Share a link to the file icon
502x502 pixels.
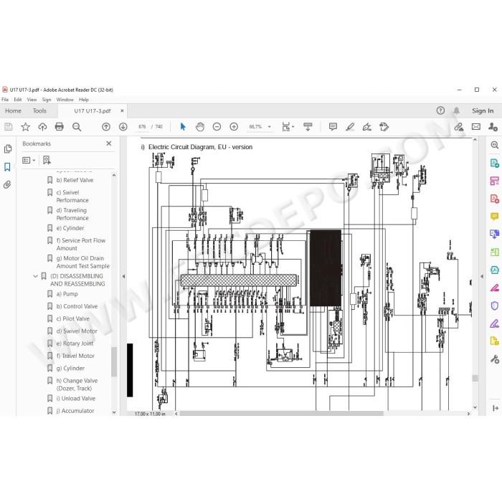point(459,127)
